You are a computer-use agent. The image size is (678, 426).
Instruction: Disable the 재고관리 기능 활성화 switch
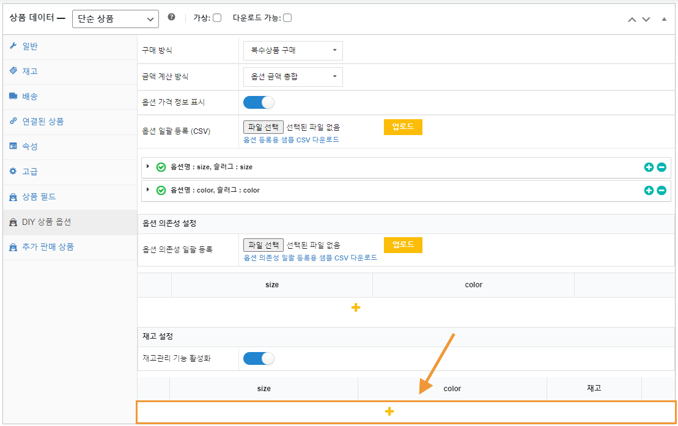pyautogui.click(x=259, y=358)
